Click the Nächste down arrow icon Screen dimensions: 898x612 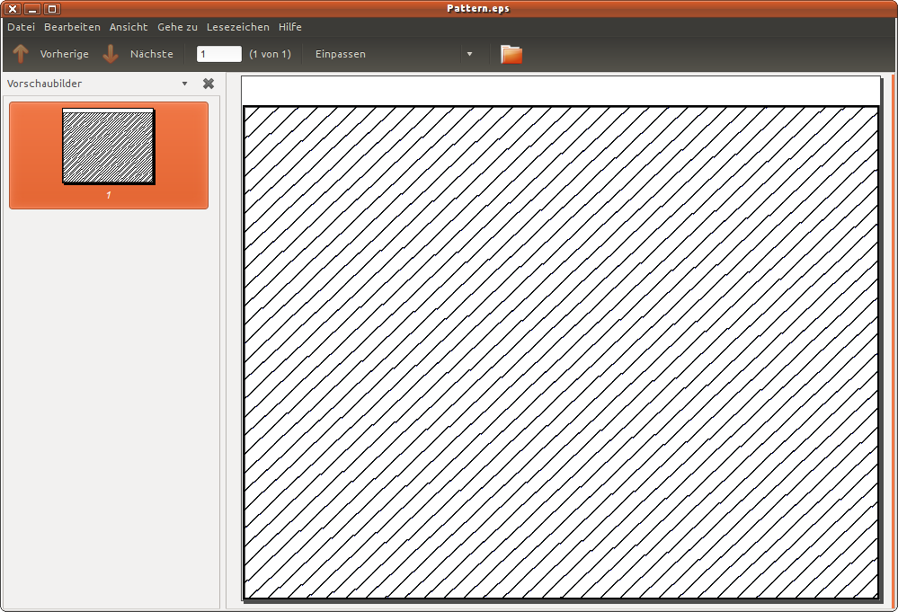[111, 54]
